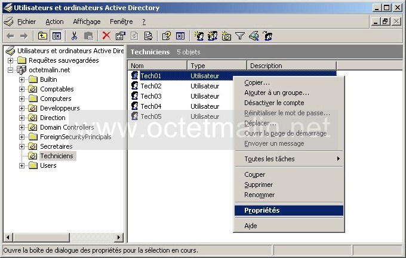Open the Action menu
Viewport: 406px width, 258px height.
[x=54, y=21]
